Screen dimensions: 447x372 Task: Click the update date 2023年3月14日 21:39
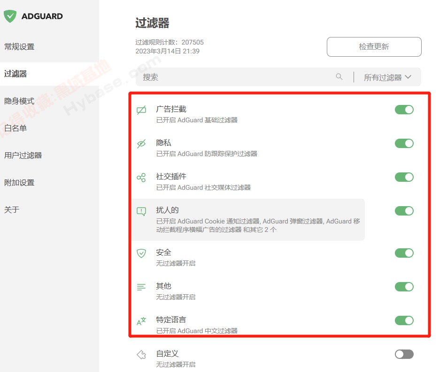click(x=167, y=51)
